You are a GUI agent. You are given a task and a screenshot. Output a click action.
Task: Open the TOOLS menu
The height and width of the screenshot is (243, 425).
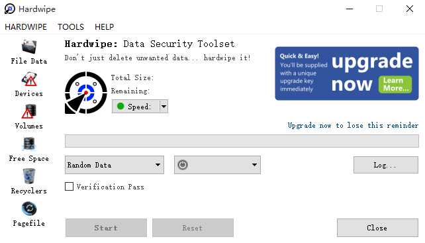tap(71, 27)
